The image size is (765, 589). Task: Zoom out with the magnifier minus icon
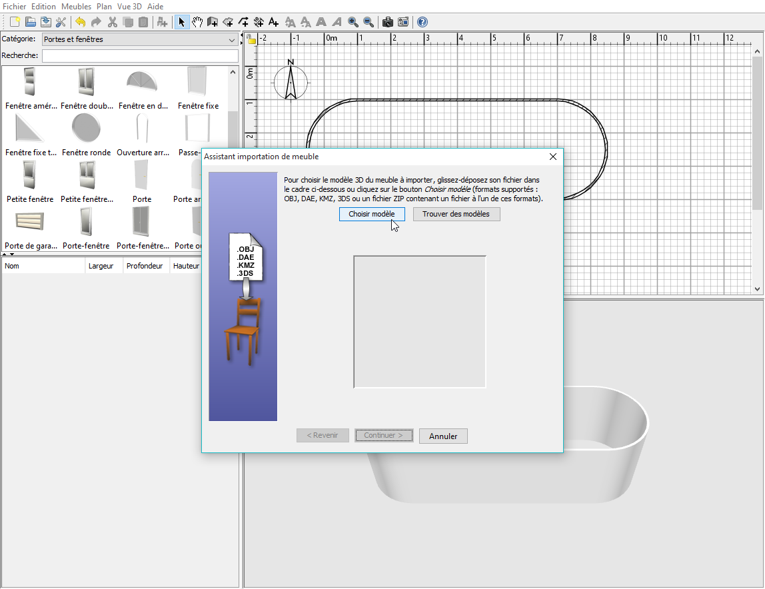tap(369, 22)
